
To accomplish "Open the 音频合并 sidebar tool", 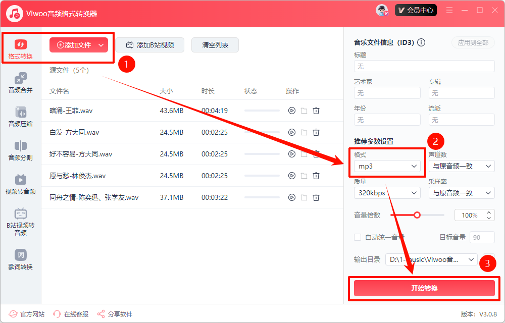I will (21, 83).
